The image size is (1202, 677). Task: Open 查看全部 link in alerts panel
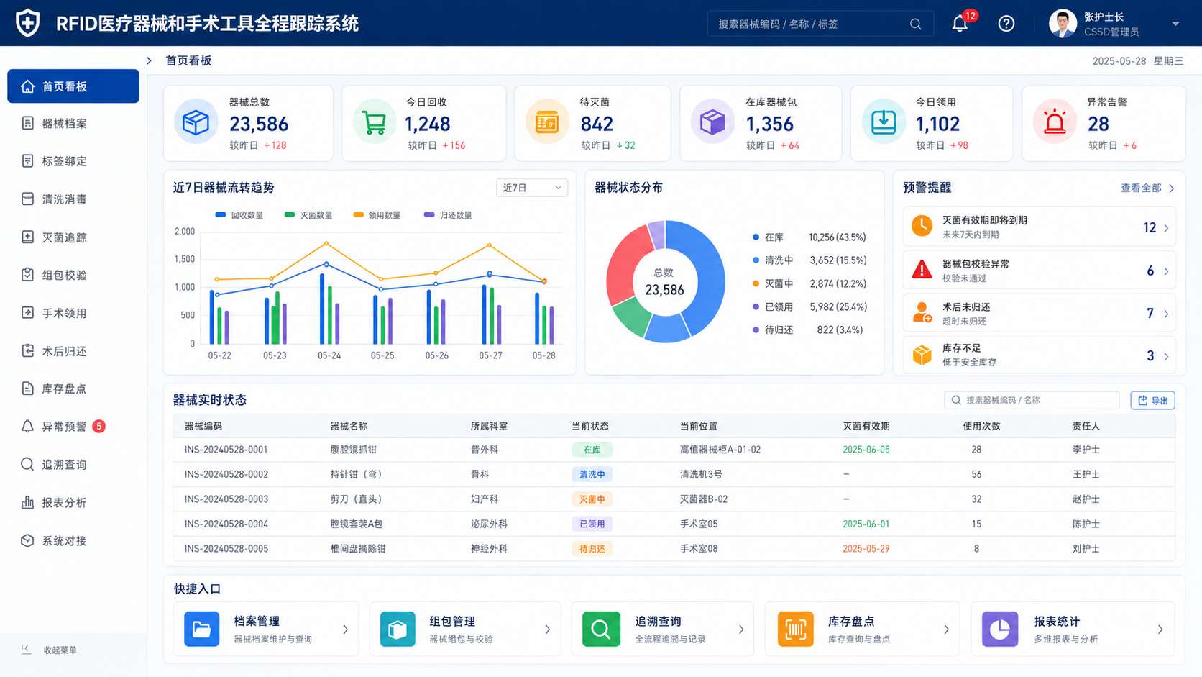click(1147, 188)
